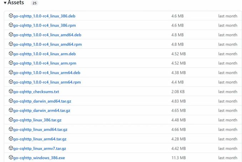
Task: Click package icon beside go-cqhttp_1.0.0-rc4_linux_arm.deb
Action: pyautogui.click(x=11, y=54)
